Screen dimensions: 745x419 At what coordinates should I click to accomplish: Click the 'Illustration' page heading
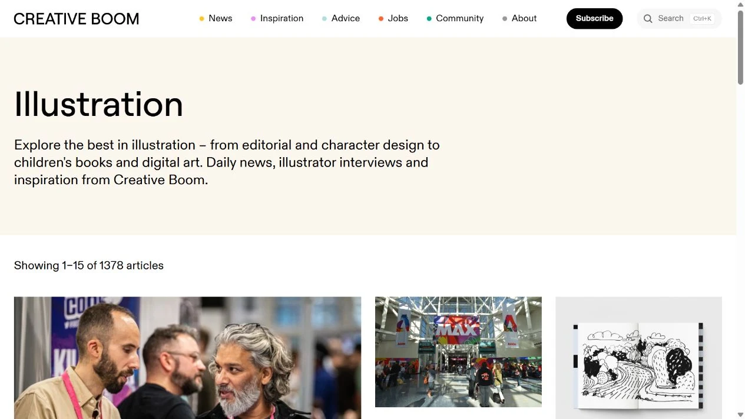pyautogui.click(x=98, y=104)
